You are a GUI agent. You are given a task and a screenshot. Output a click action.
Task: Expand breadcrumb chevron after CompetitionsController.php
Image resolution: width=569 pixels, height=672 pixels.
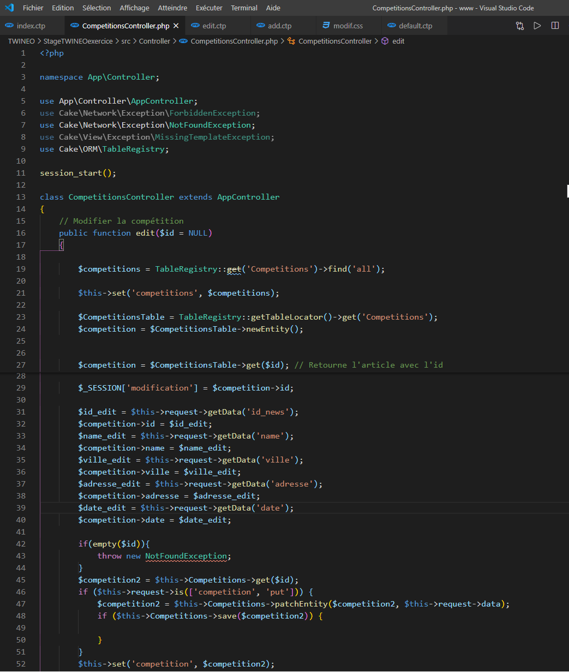283,41
